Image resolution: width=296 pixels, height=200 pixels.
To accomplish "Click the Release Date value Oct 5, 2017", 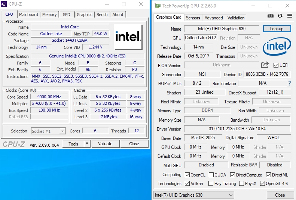I will point(199,56).
